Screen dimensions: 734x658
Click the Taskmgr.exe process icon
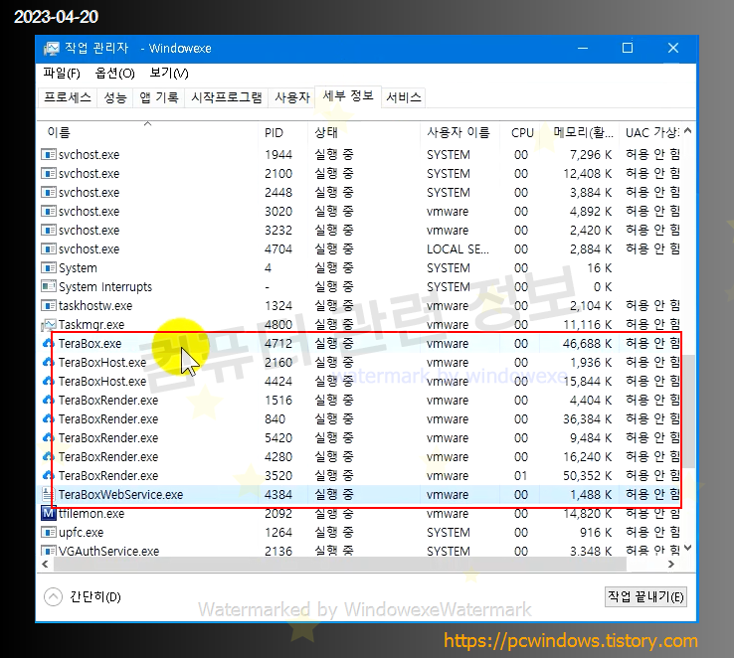pos(48,324)
